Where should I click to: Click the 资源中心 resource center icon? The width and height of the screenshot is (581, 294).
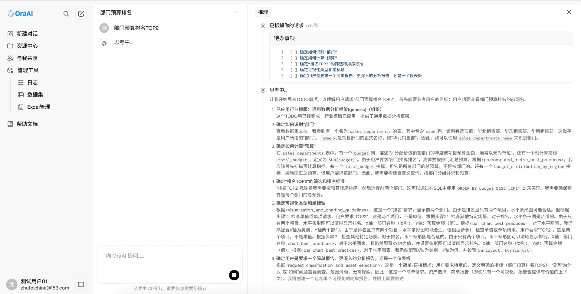click(x=10, y=46)
